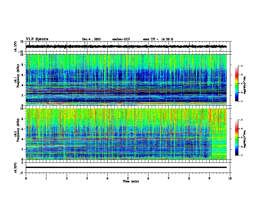Click the "-7" label below ch.1 color bar
Screen dimensions: 259x200
[x=241, y=101]
